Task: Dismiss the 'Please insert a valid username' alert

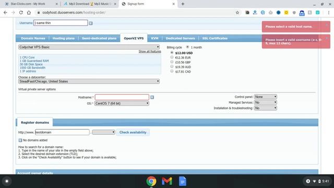Action: [x=327, y=38]
